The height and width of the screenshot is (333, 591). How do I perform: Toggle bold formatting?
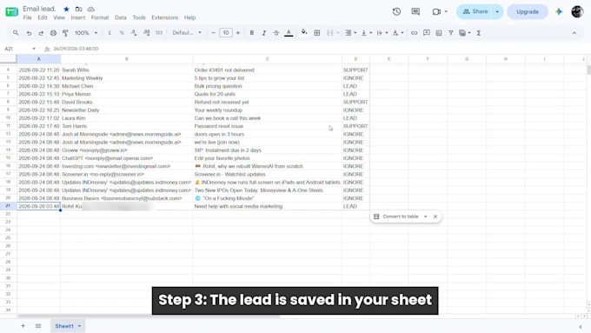(x=252, y=33)
